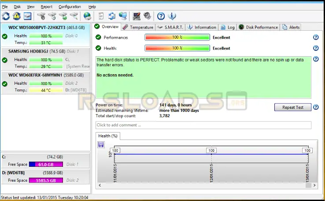Click the refresh disk status toolbar icon

pos(6,16)
